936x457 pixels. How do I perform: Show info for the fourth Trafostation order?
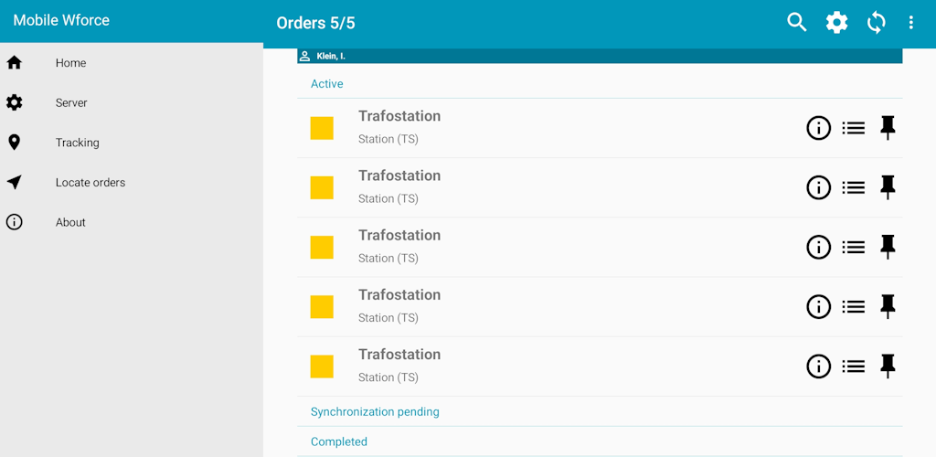tap(818, 307)
